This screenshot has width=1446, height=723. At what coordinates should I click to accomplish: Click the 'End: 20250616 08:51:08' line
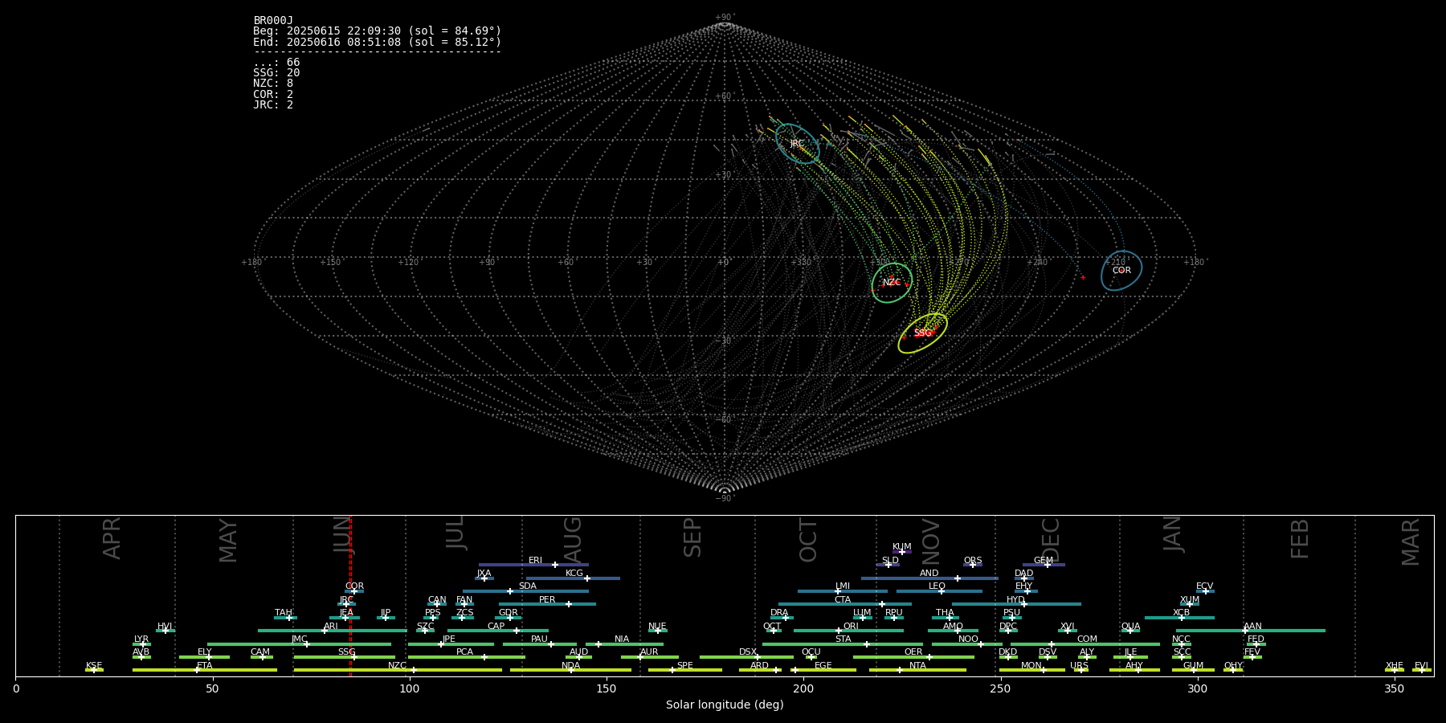coord(377,42)
